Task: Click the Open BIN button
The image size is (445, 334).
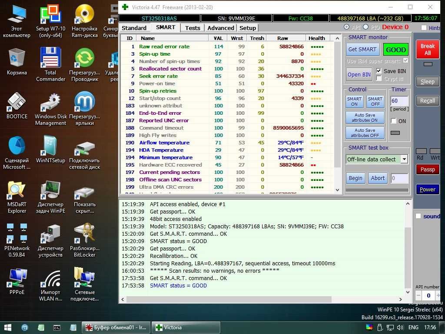Action: tap(359, 75)
